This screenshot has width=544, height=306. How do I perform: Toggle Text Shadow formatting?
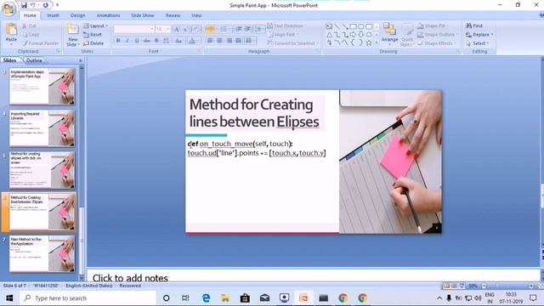click(x=156, y=41)
